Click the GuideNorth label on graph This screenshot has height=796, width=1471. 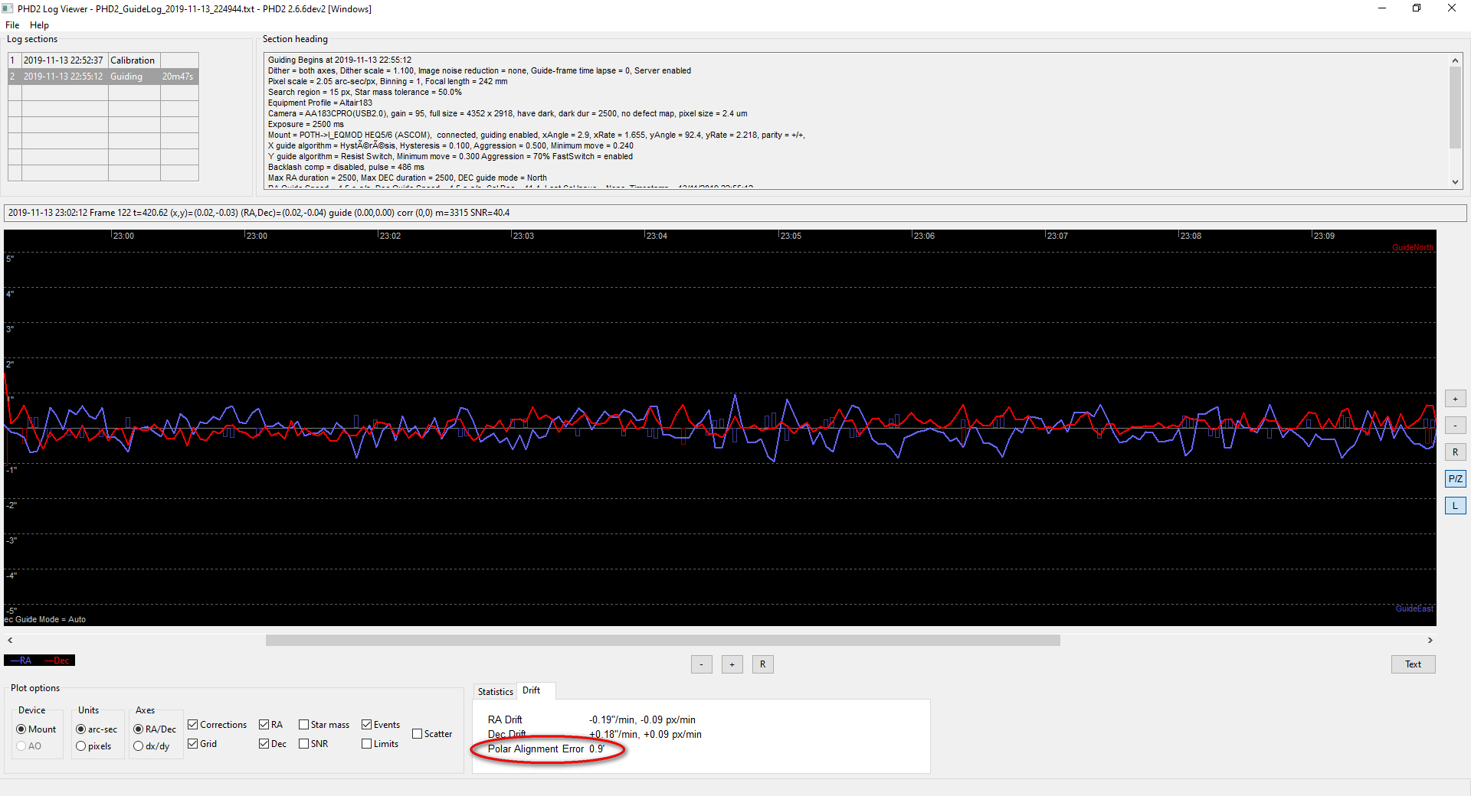(x=1413, y=248)
